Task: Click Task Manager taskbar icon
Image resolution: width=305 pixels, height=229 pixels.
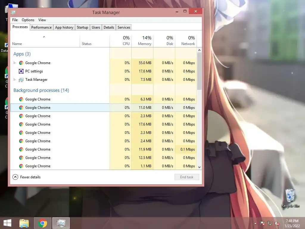Action: [61, 223]
